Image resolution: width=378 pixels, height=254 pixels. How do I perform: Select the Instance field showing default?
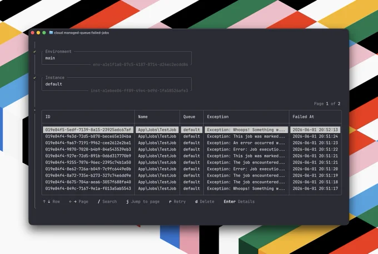pyautogui.click(x=117, y=84)
